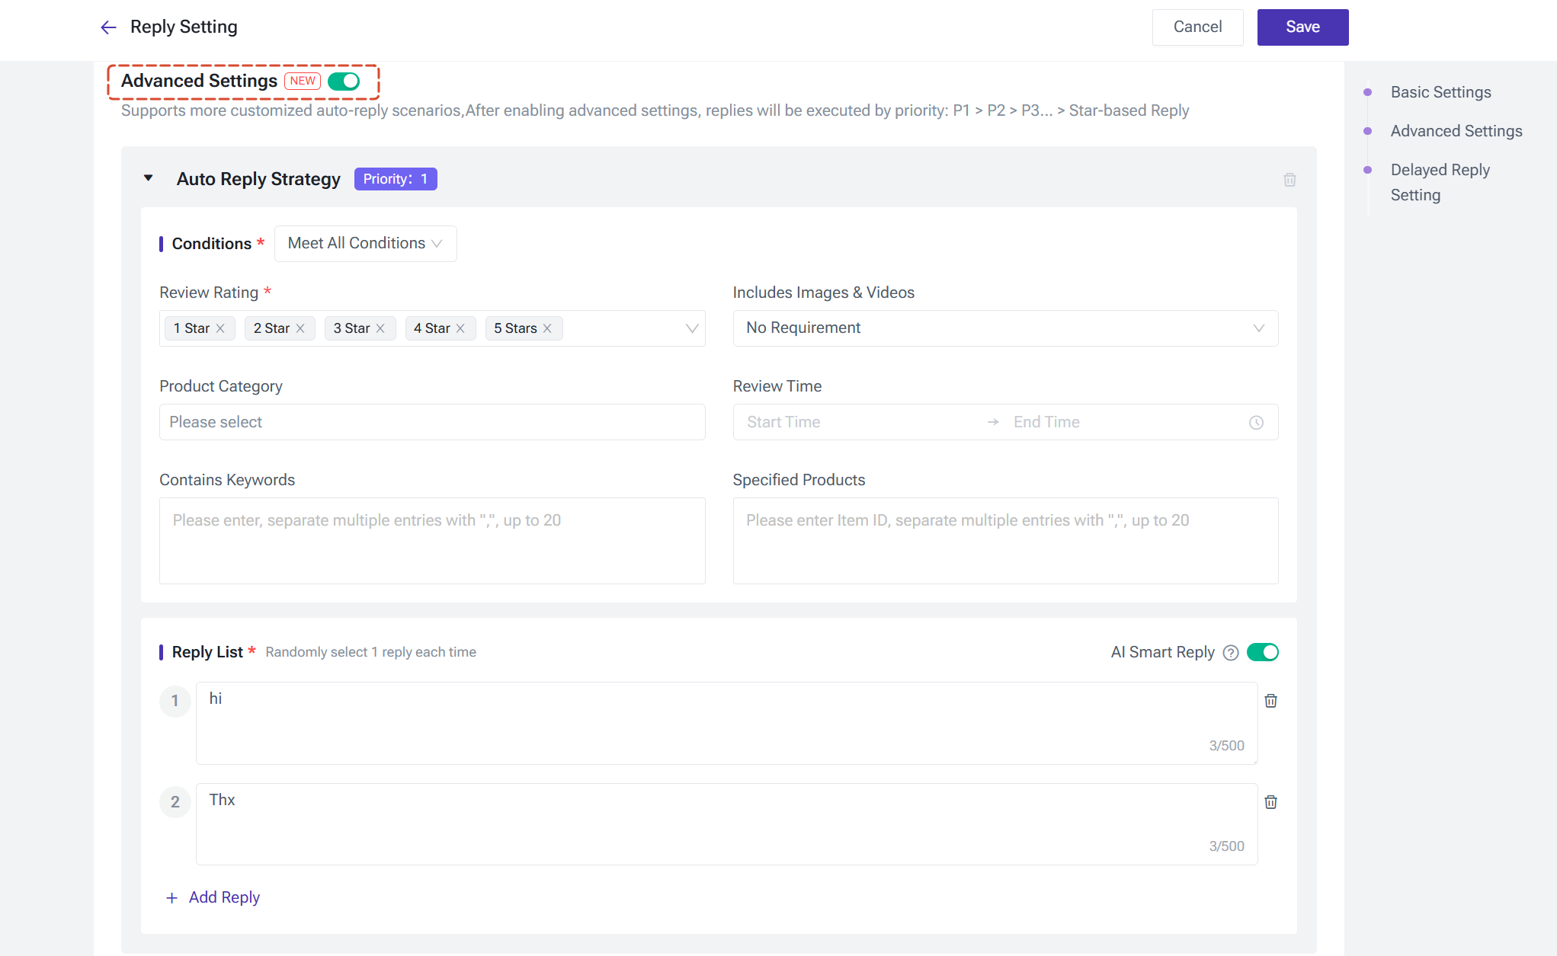Remove the 4 Star tag
1557x956 pixels.
[460, 328]
